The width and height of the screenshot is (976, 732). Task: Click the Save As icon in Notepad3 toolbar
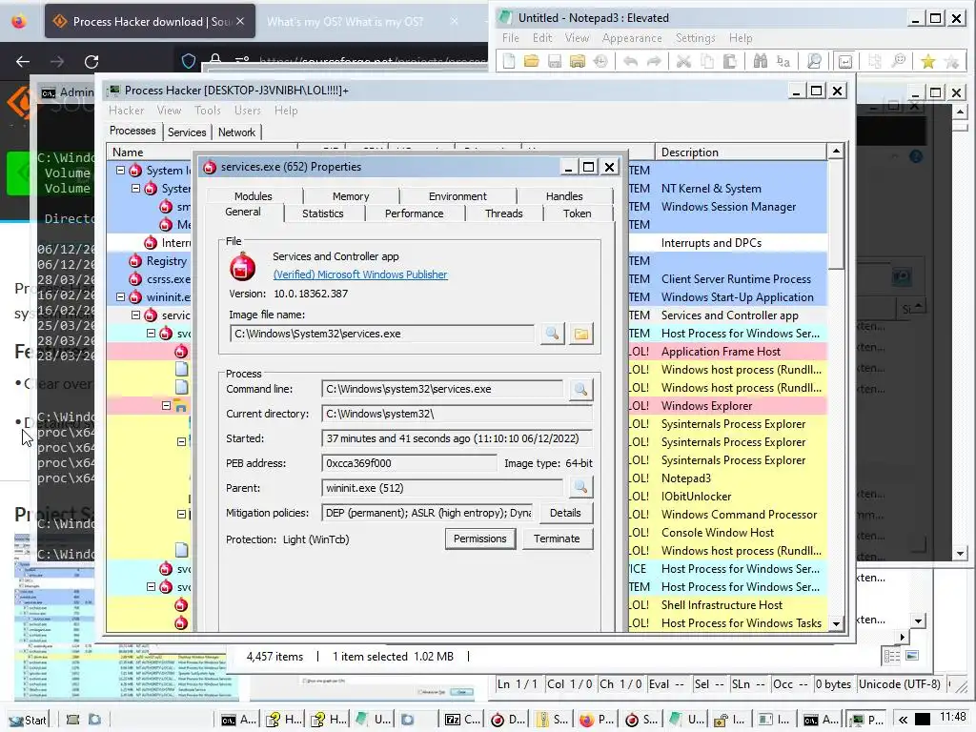point(578,61)
